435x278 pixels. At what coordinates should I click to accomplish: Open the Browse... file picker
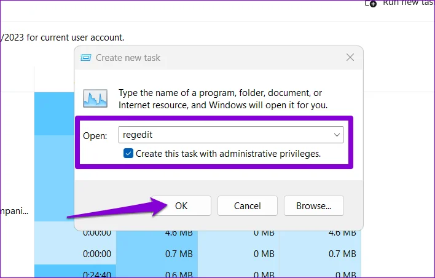[314, 206]
